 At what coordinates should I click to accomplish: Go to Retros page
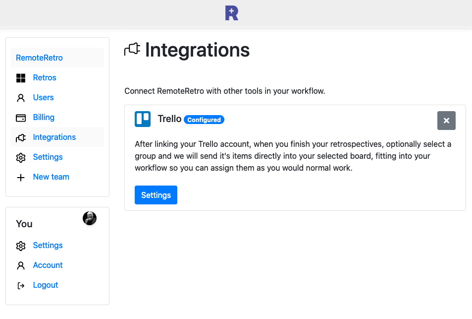click(45, 77)
